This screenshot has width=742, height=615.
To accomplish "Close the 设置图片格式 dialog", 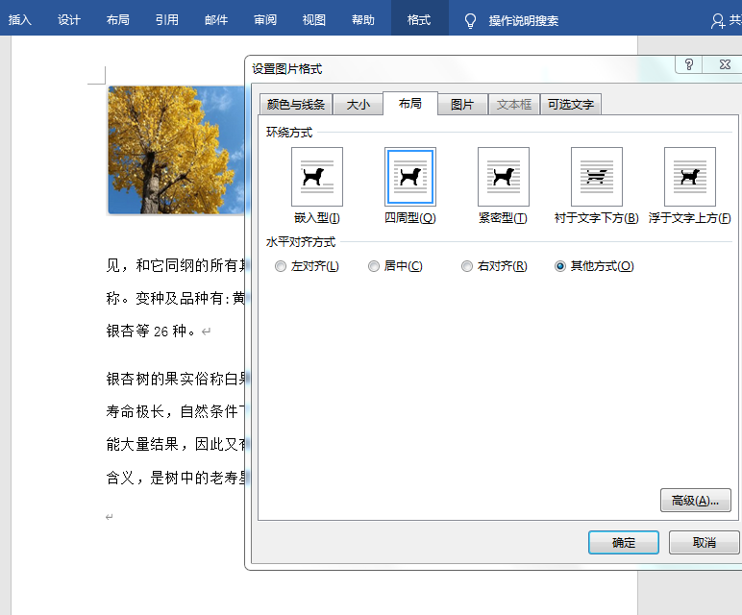I will click(725, 64).
